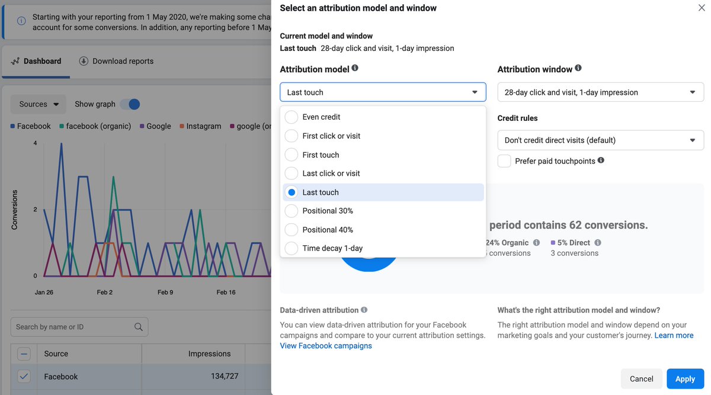
Task: Click the info icon beside Prefer paid touchpoints
Action: [x=601, y=160]
